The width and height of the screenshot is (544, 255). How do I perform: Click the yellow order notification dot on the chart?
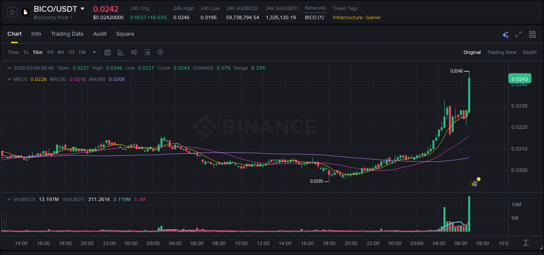479,179
